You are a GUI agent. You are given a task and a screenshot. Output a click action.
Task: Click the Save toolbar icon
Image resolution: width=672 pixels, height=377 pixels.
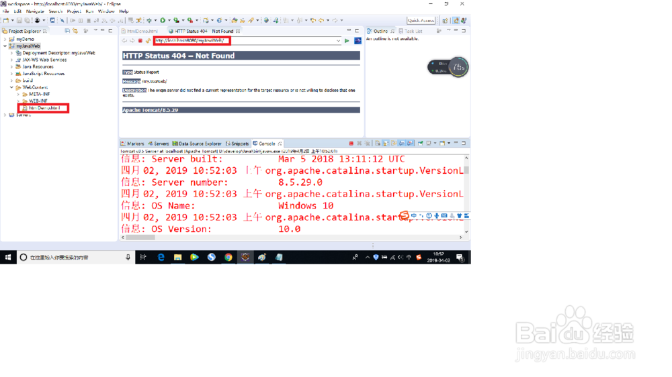click(x=19, y=20)
